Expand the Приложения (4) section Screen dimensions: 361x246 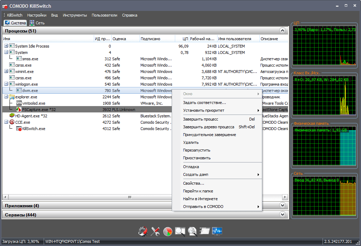coord(282,205)
